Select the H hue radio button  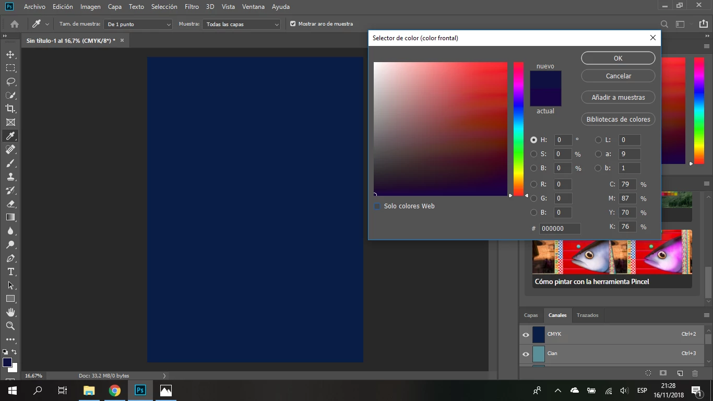click(x=533, y=140)
